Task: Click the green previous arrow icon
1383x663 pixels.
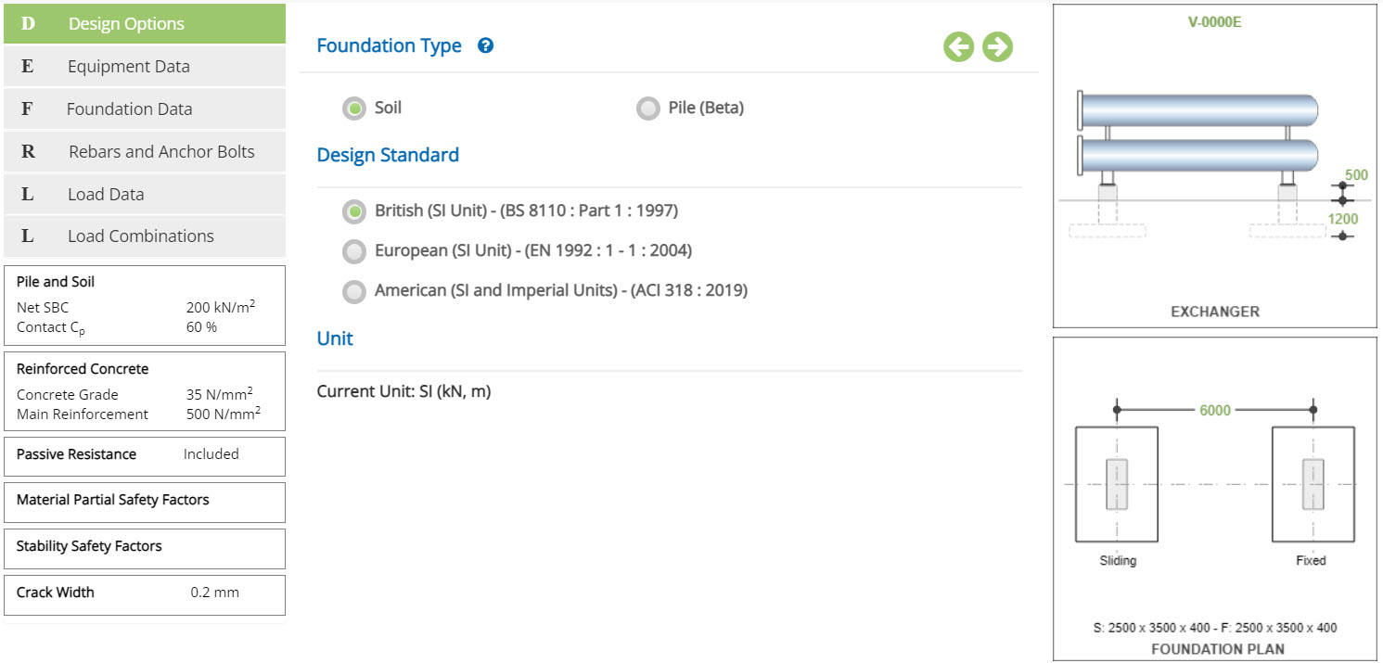Action: [959, 46]
